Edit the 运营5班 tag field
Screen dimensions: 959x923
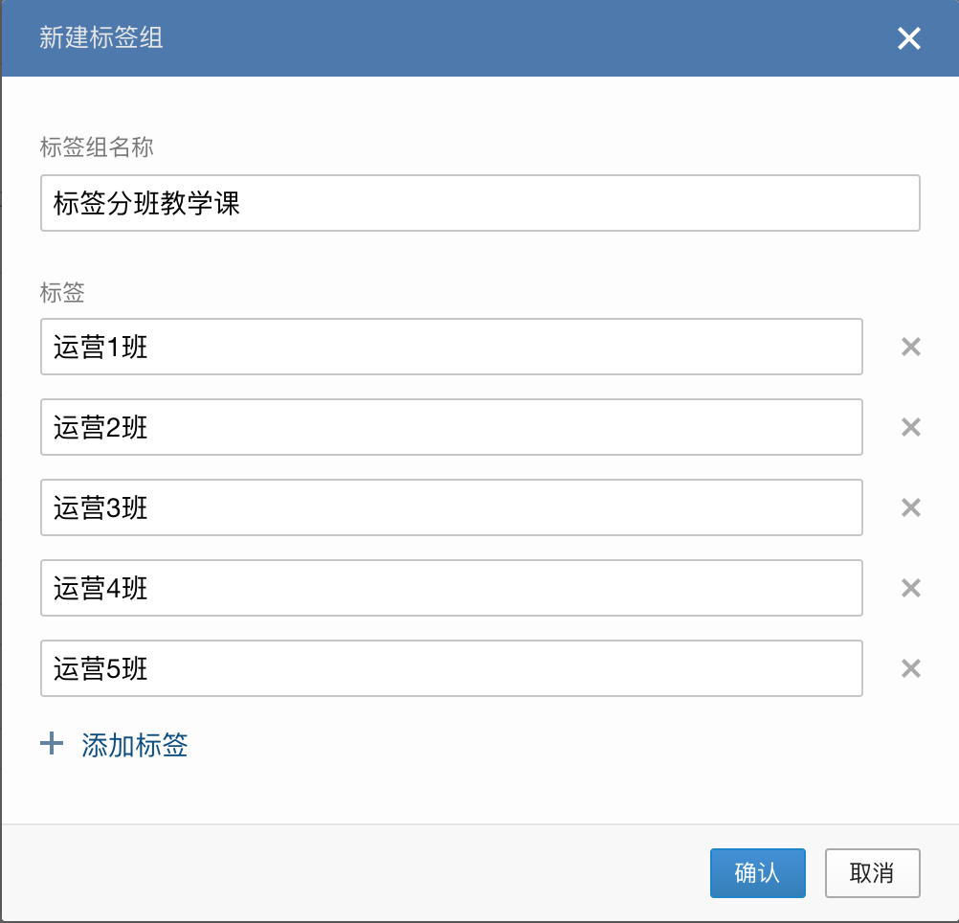451,668
